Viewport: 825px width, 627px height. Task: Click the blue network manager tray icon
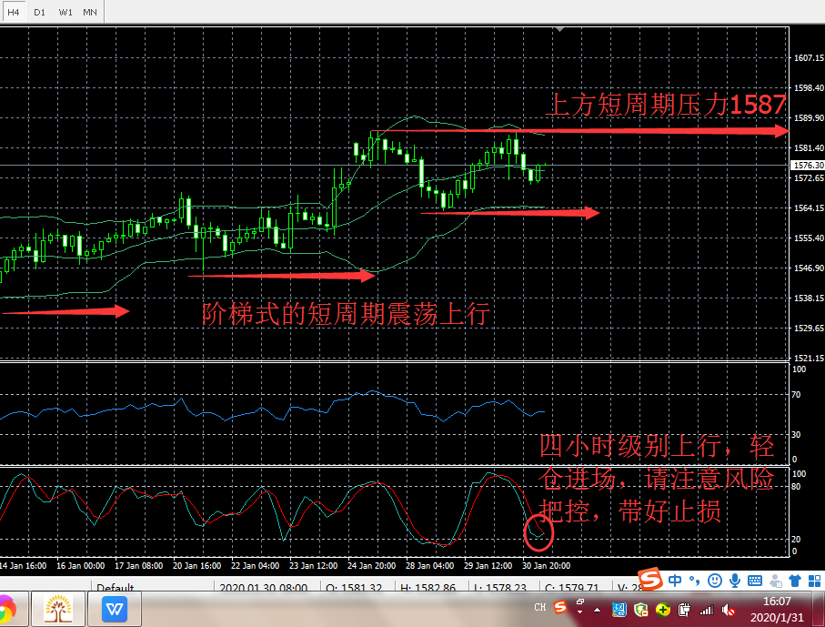[x=619, y=610]
